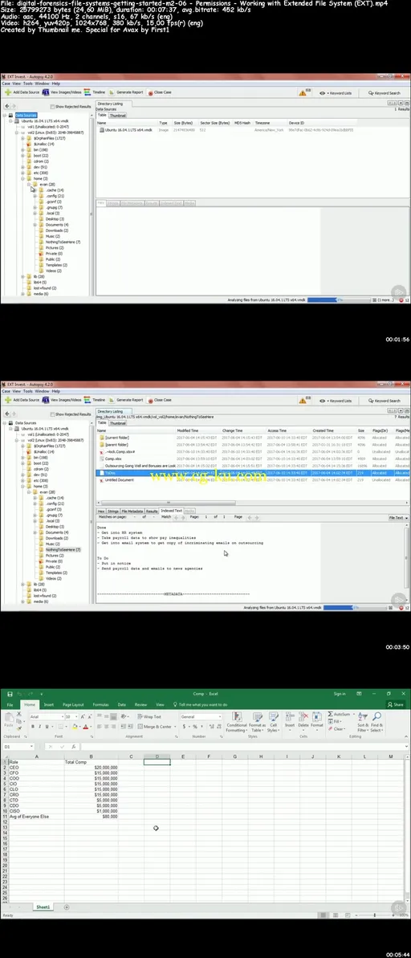The width and height of the screenshot is (411, 958).
Task: Click the AutoSum sigma icon in Excel
Action: [331, 714]
